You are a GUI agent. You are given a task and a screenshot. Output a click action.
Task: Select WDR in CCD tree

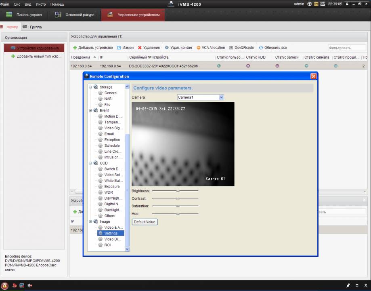(x=109, y=192)
